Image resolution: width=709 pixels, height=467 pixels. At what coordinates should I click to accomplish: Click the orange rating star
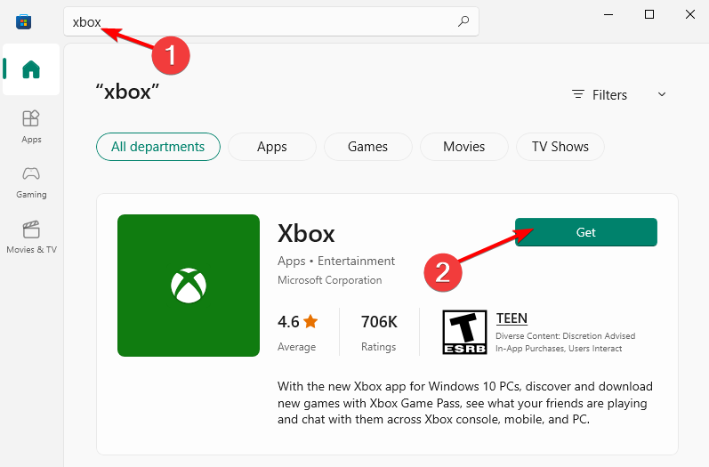tap(310, 321)
